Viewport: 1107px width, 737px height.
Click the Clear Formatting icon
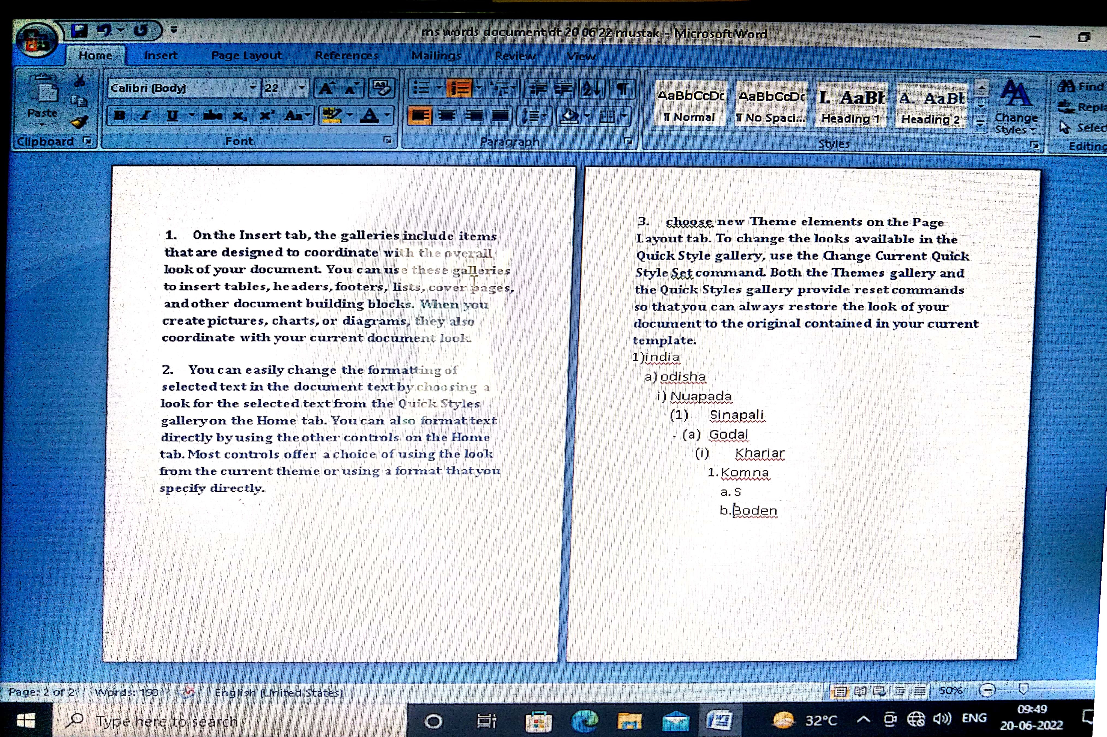pyautogui.click(x=381, y=87)
